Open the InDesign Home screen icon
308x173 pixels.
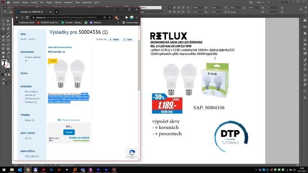[8, 2]
